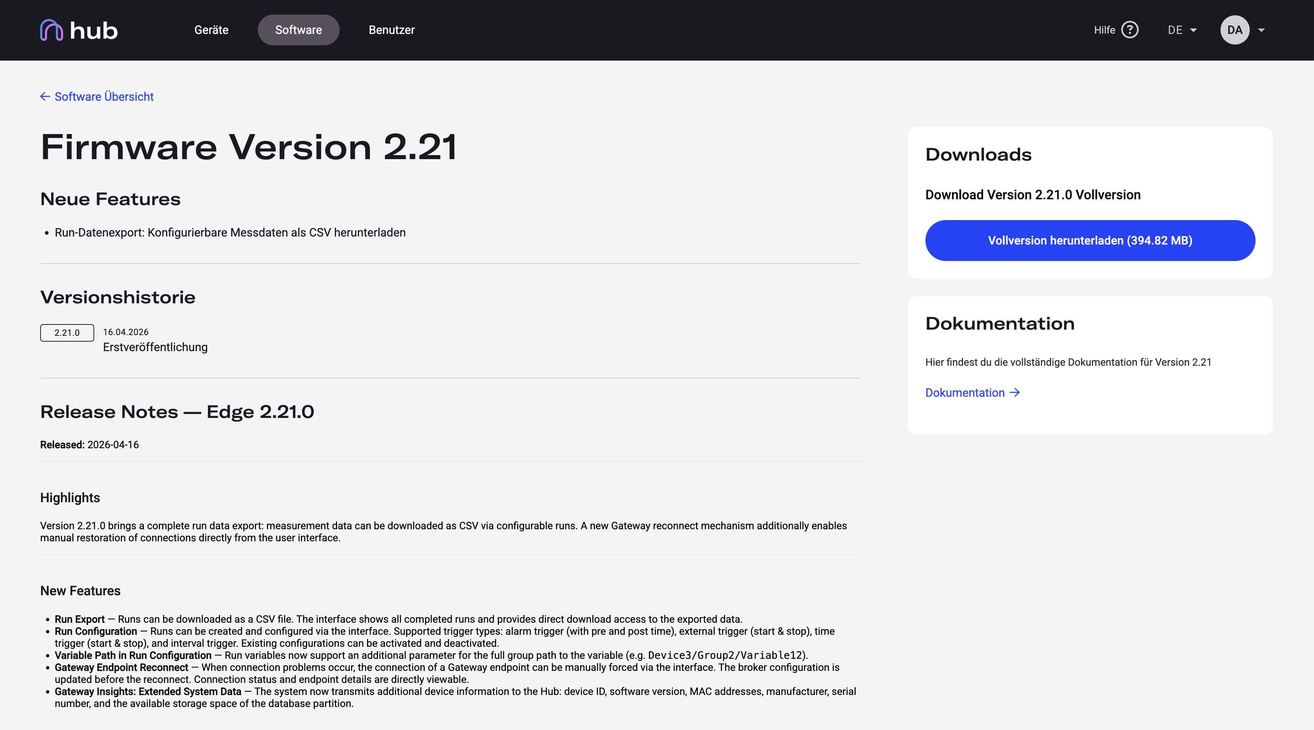Click the Hier findest du documentation description
The height and width of the screenshot is (730, 1314).
[x=1068, y=362]
